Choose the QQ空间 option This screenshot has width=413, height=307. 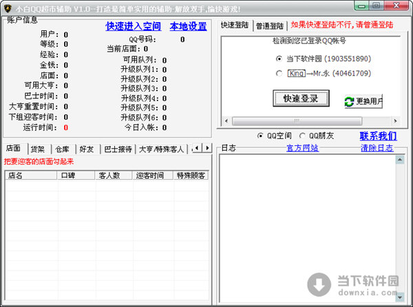260,136
